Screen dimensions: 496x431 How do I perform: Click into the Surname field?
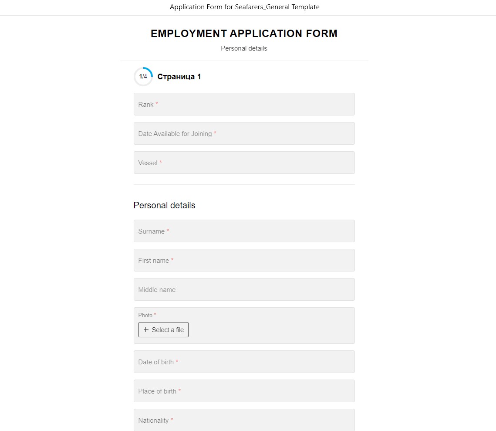click(x=244, y=231)
